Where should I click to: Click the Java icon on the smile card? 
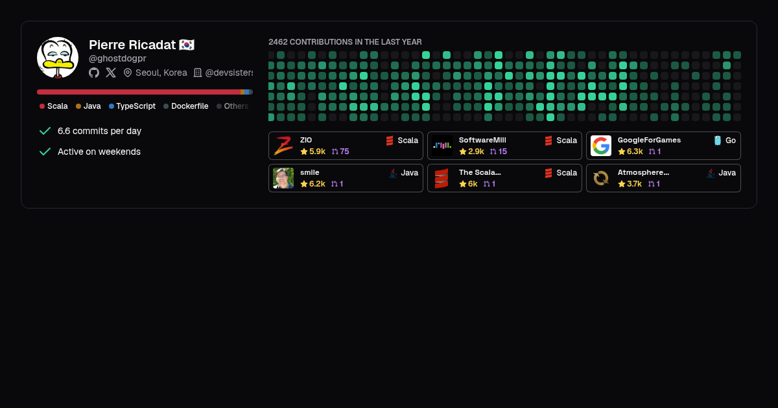(393, 173)
